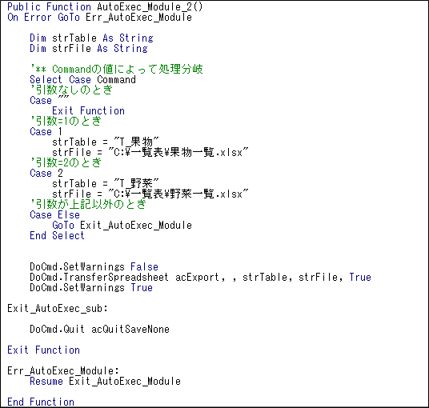
Task: Click the unindented "Exit Function" line
Action: 43,350
